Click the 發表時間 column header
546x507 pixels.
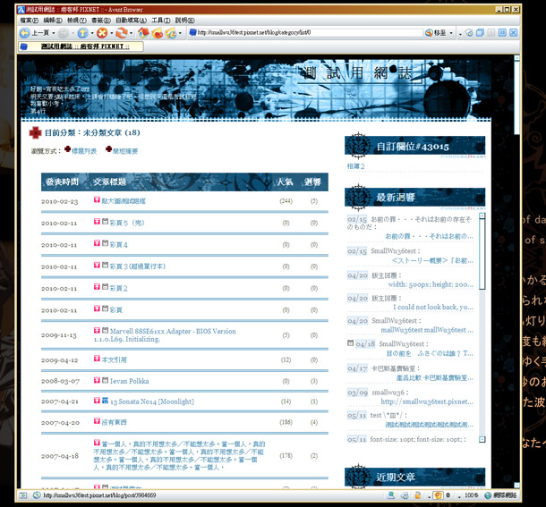tap(62, 182)
